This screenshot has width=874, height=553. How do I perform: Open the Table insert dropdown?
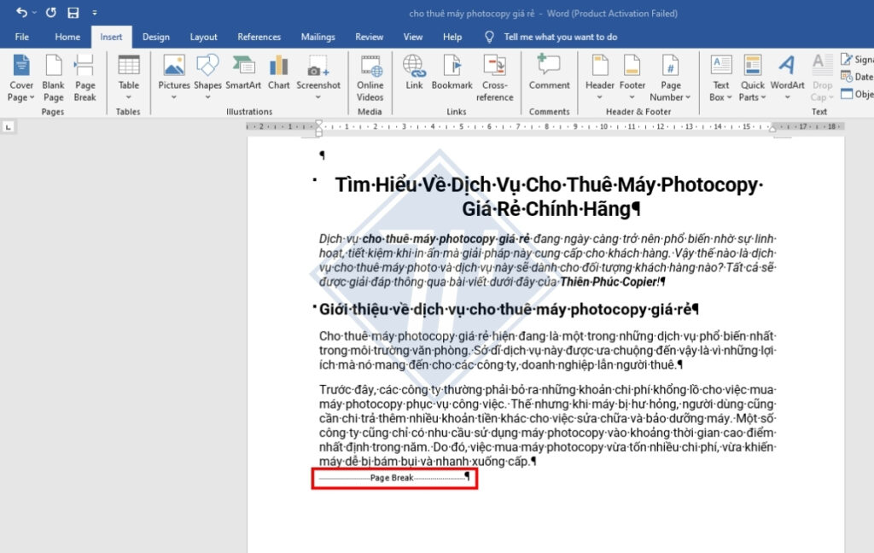click(x=128, y=78)
